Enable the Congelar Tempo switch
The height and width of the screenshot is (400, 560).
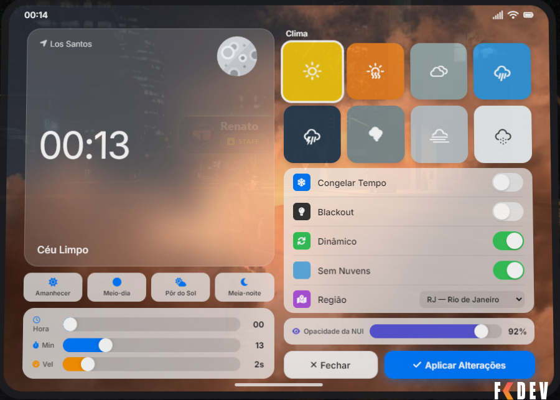coord(508,183)
